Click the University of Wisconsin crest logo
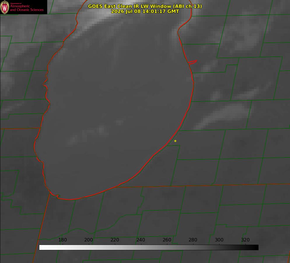This screenshot has height=263, width=290. pos(5,7)
